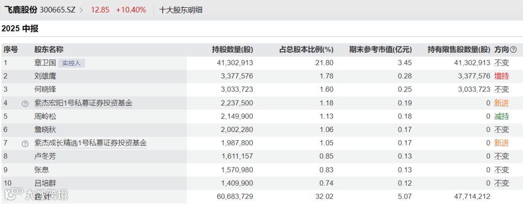Select shareholder 卢冬芳
This screenshot has width=523, height=204.
point(45,157)
